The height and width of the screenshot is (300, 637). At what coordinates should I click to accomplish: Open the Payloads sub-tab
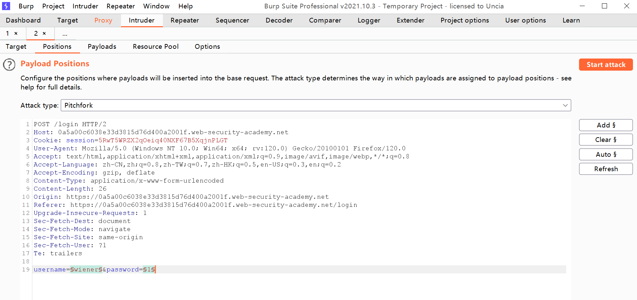click(x=102, y=46)
